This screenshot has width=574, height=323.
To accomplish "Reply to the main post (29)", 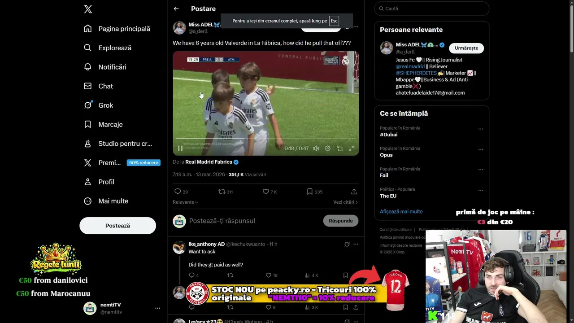I will 181,192.
